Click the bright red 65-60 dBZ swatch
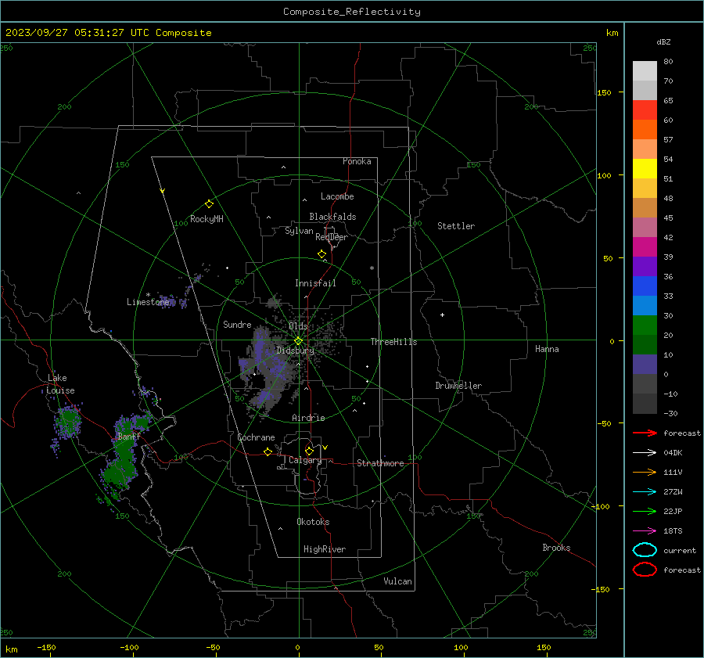Viewport: 704px width, 658px height. tap(645, 110)
